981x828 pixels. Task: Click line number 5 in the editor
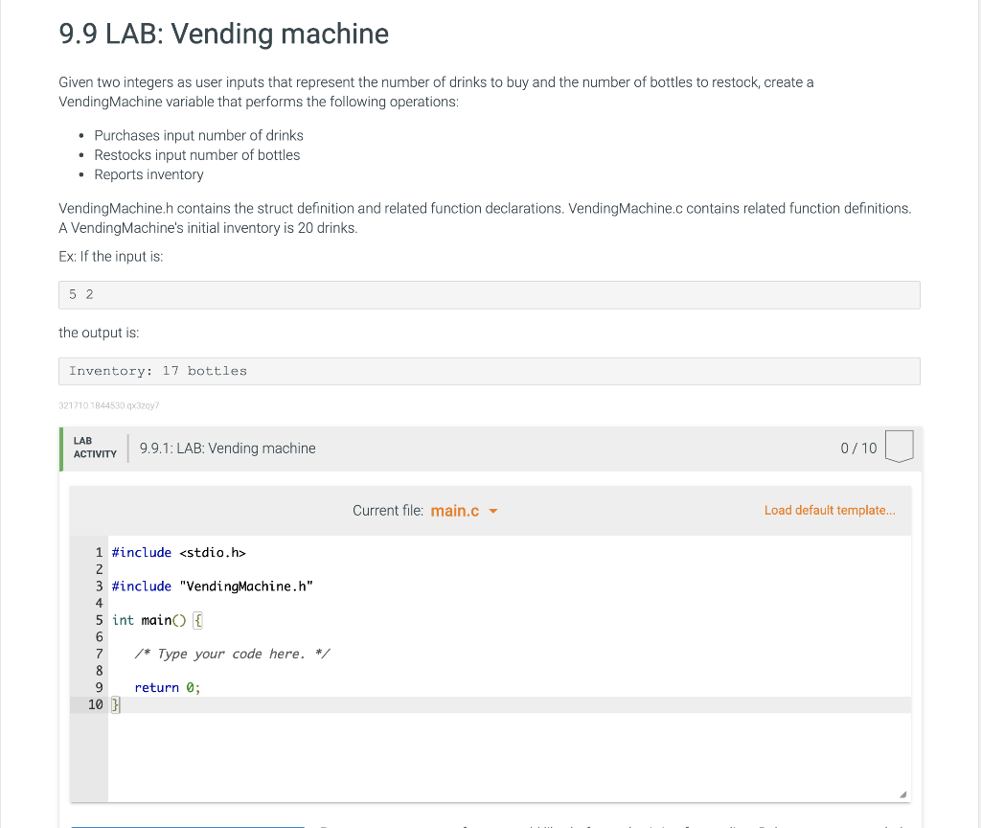click(99, 620)
